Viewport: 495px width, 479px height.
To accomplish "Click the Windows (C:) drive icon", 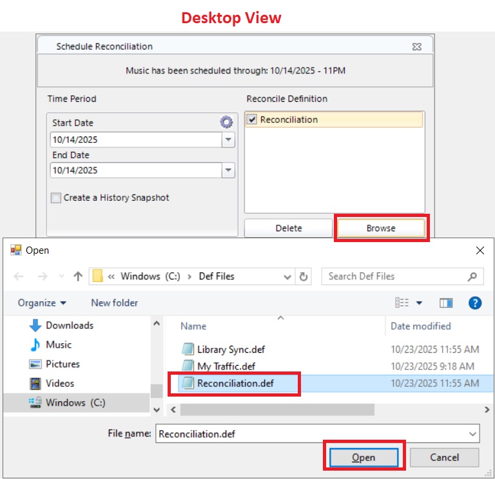I will pyautogui.click(x=35, y=402).
